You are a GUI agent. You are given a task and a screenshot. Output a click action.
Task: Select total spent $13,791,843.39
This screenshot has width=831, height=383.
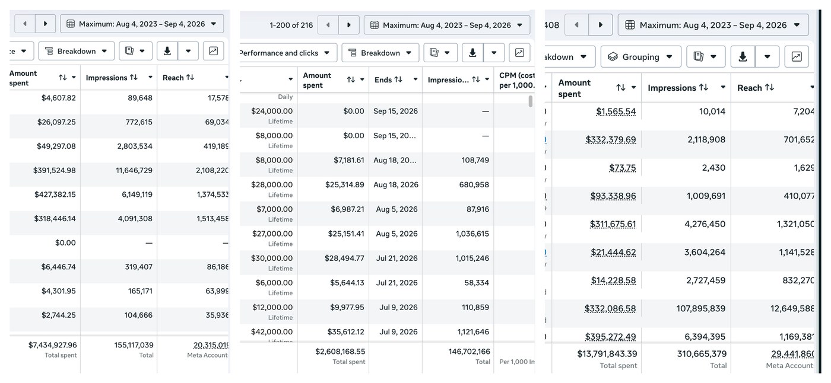tap(607, 354)
